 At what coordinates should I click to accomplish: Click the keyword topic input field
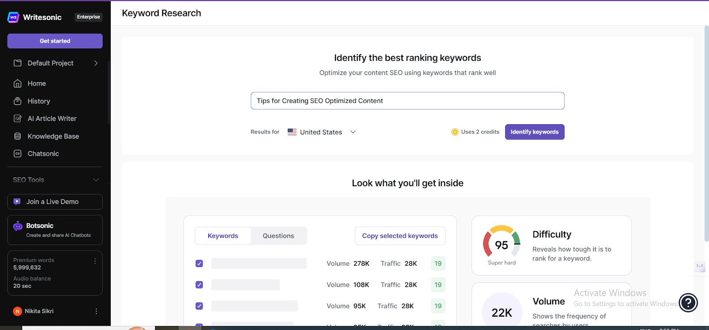pyautogui.click(x=408, y=101)
